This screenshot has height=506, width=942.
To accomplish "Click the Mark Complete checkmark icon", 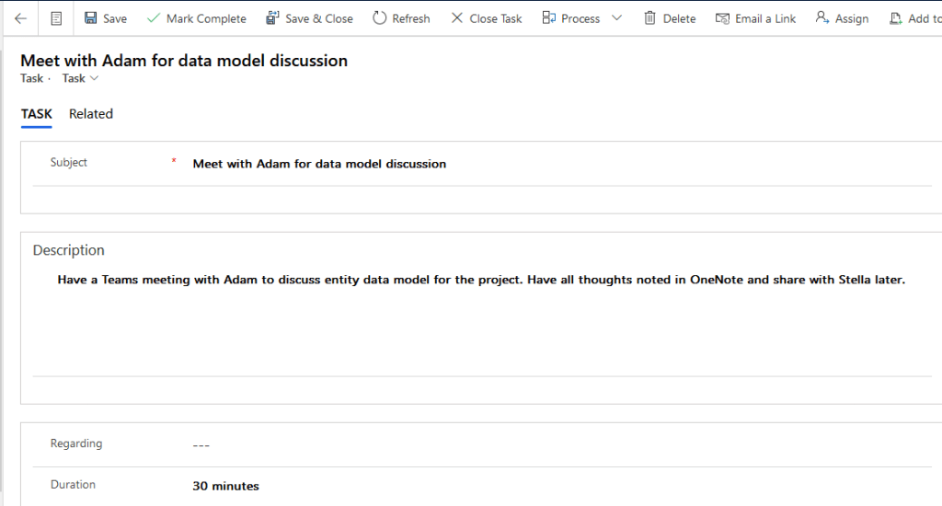I will click(x=153, y=18).
